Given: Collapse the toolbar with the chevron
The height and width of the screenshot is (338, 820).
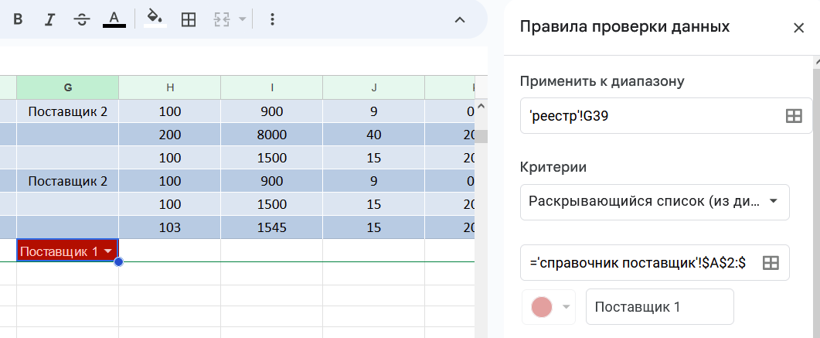Looking at the screenshot, I should pyautogui.click(x=459, y=20).
